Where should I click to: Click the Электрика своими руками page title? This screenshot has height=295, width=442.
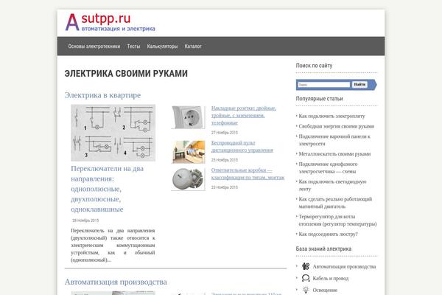[x=126, y=74]
